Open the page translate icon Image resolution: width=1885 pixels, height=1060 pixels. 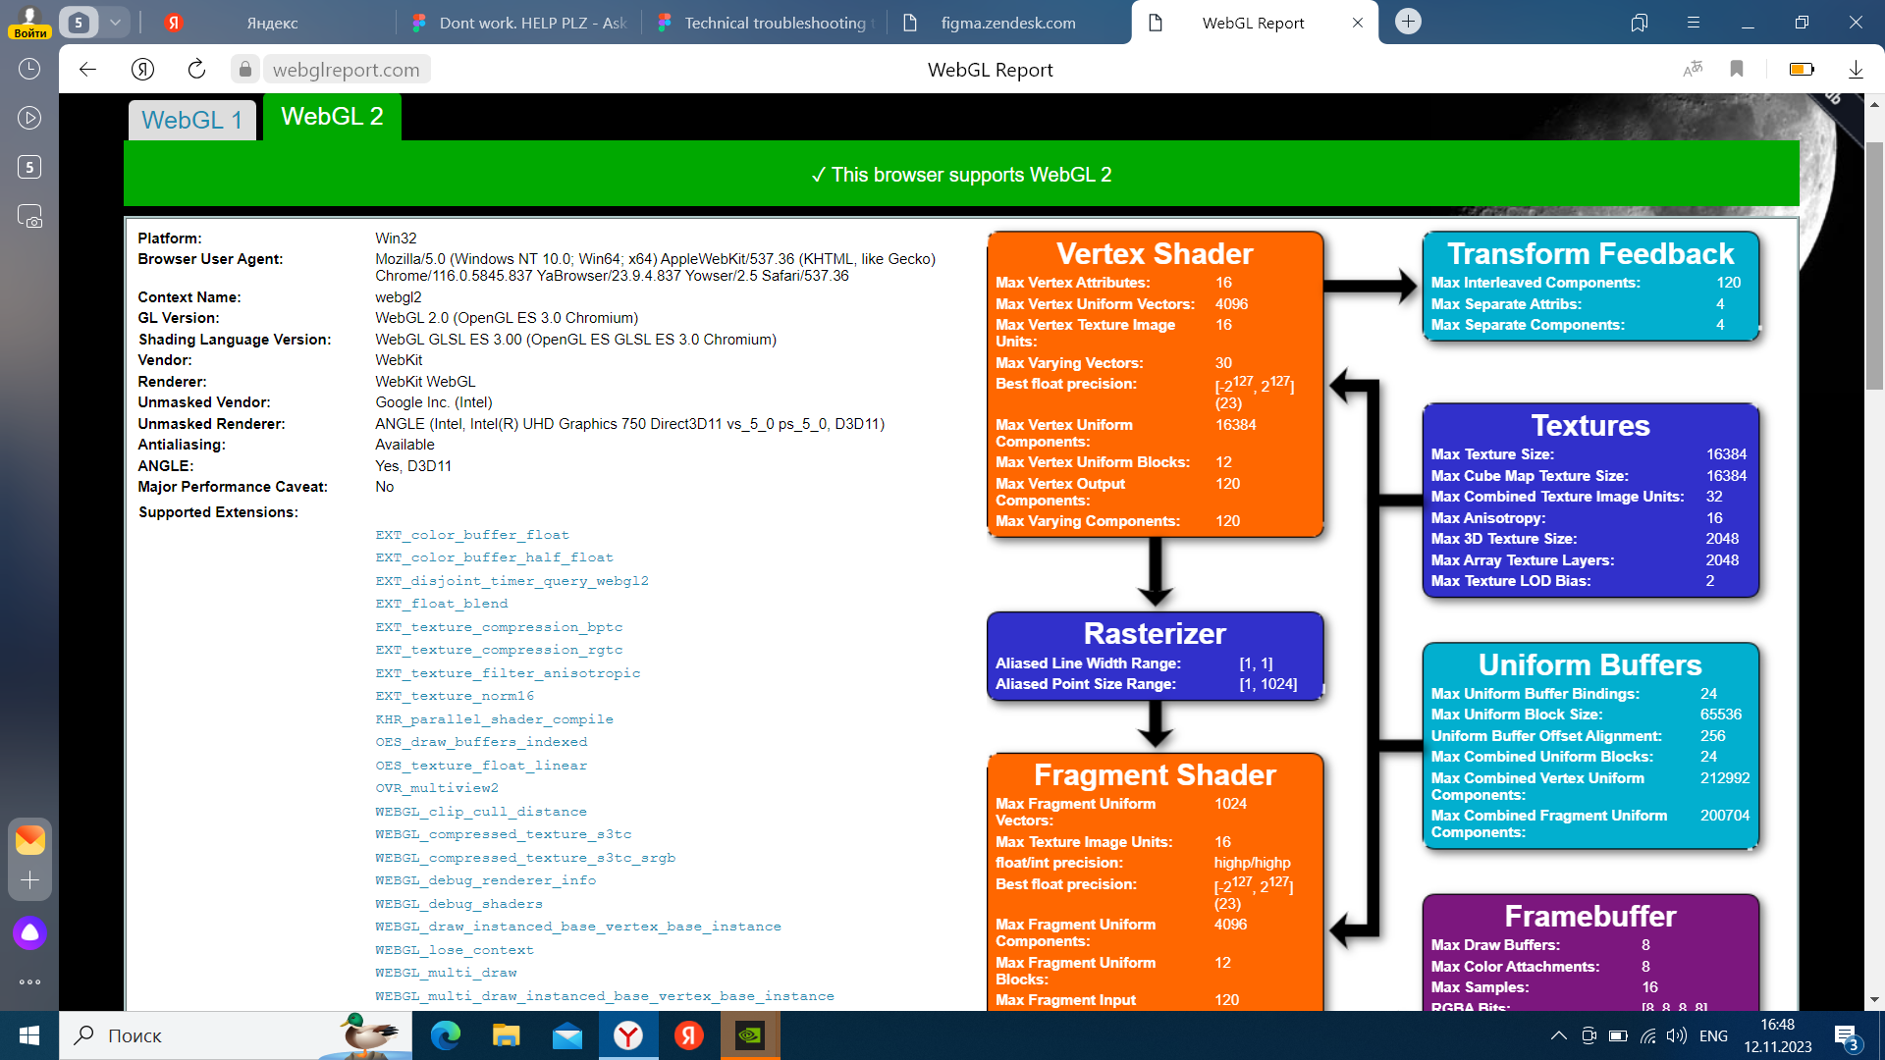(1693, 69)
